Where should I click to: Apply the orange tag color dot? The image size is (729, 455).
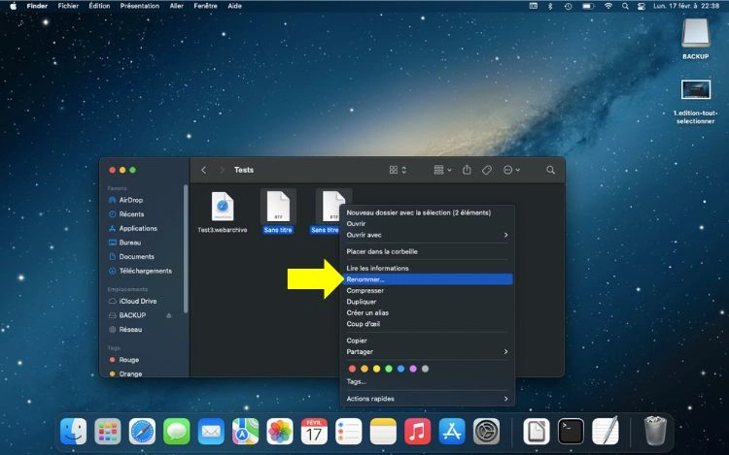(x=364, y=369)
